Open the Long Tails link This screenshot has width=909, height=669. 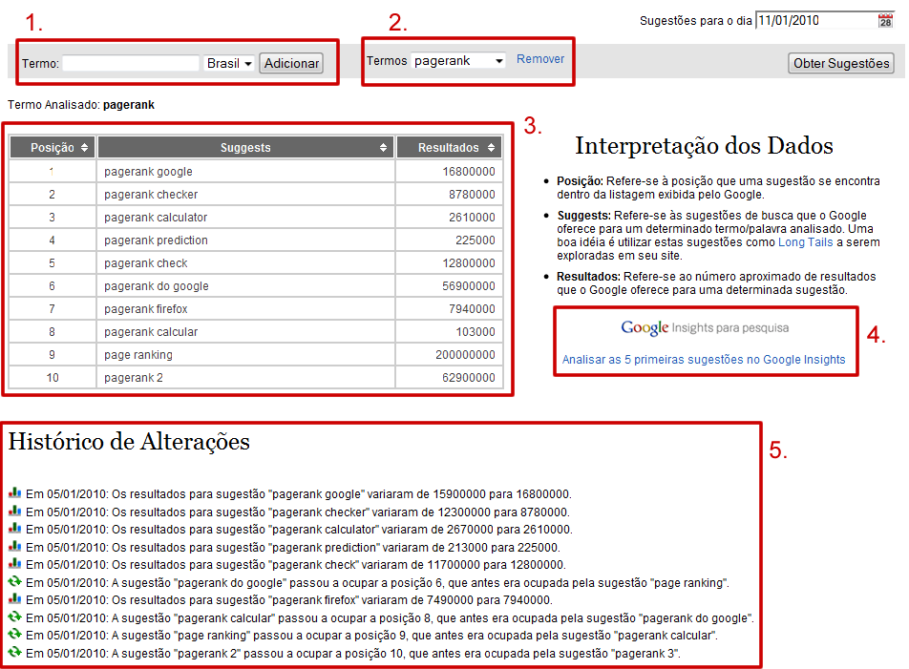click(x=806, y=244)
